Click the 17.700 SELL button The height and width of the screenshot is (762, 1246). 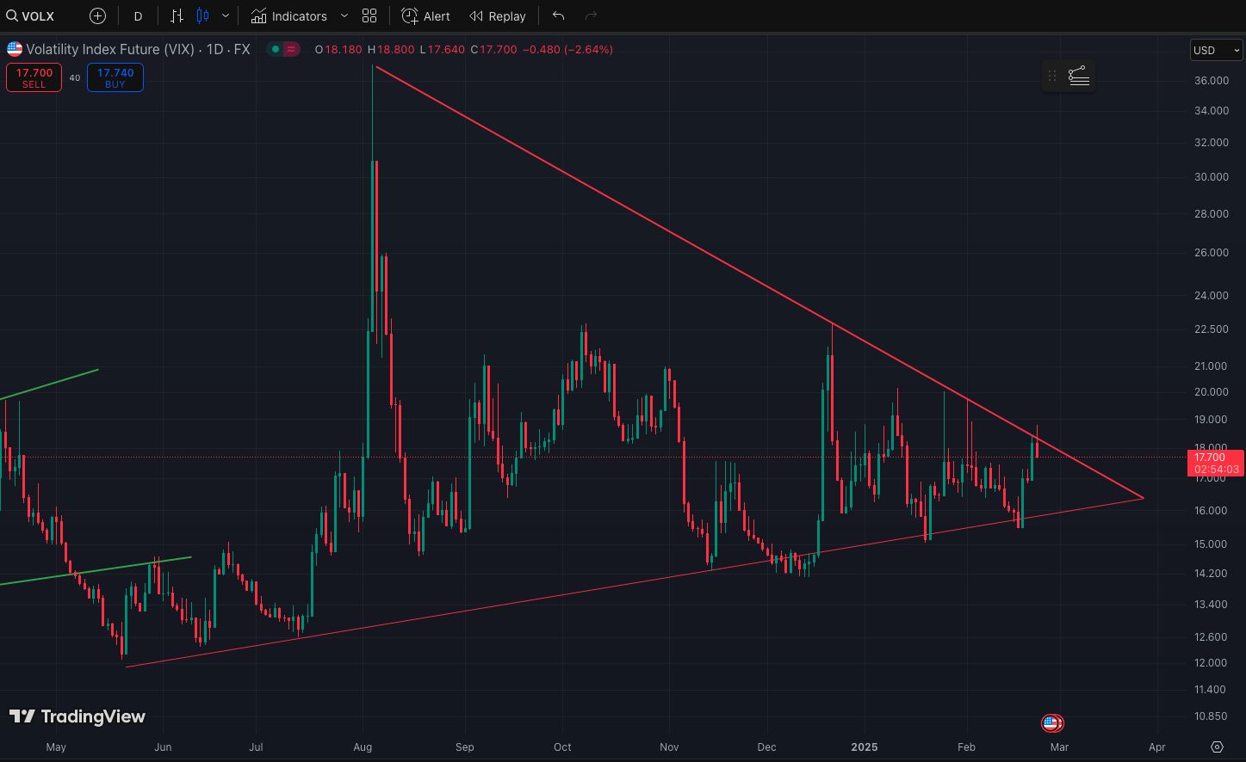pos(34,77)
